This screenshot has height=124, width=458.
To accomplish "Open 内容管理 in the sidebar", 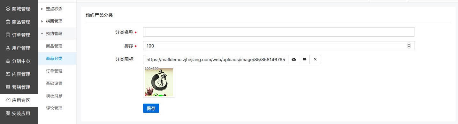I will [x=19, y=74].
